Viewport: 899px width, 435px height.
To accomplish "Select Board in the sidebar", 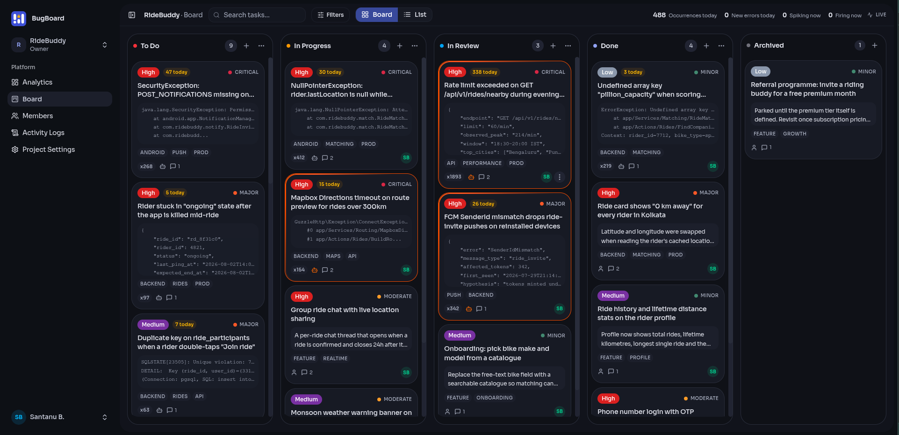I will (x=60, y=99).
